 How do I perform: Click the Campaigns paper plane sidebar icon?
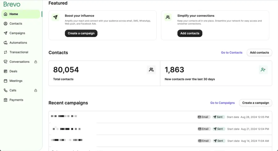coord(6,33)
